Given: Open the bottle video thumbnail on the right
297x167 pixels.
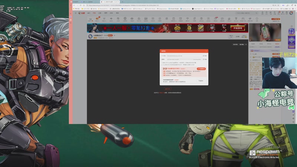Looking at the screenshot, I should coord(265,32).
